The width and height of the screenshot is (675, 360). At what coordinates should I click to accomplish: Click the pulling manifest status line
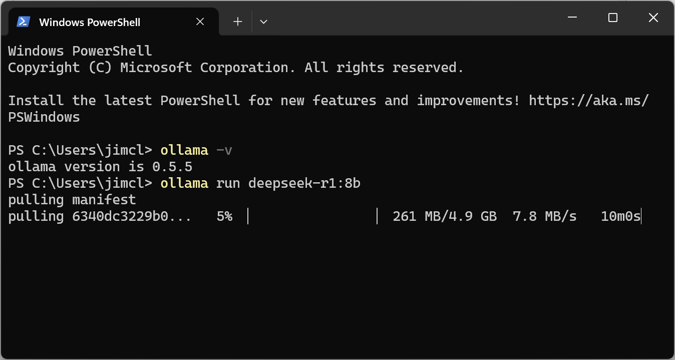(x=71, y=199)
